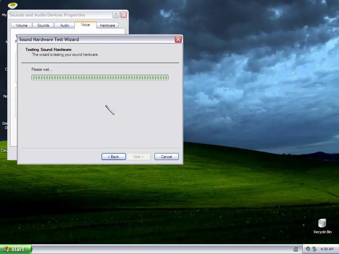Open the Recycle Bin icon
This screenshot has height=254, width=339.
[x=322, y=226]
